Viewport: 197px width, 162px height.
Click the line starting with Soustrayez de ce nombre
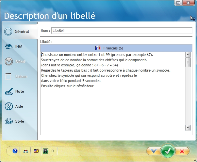tap(94, 60)
